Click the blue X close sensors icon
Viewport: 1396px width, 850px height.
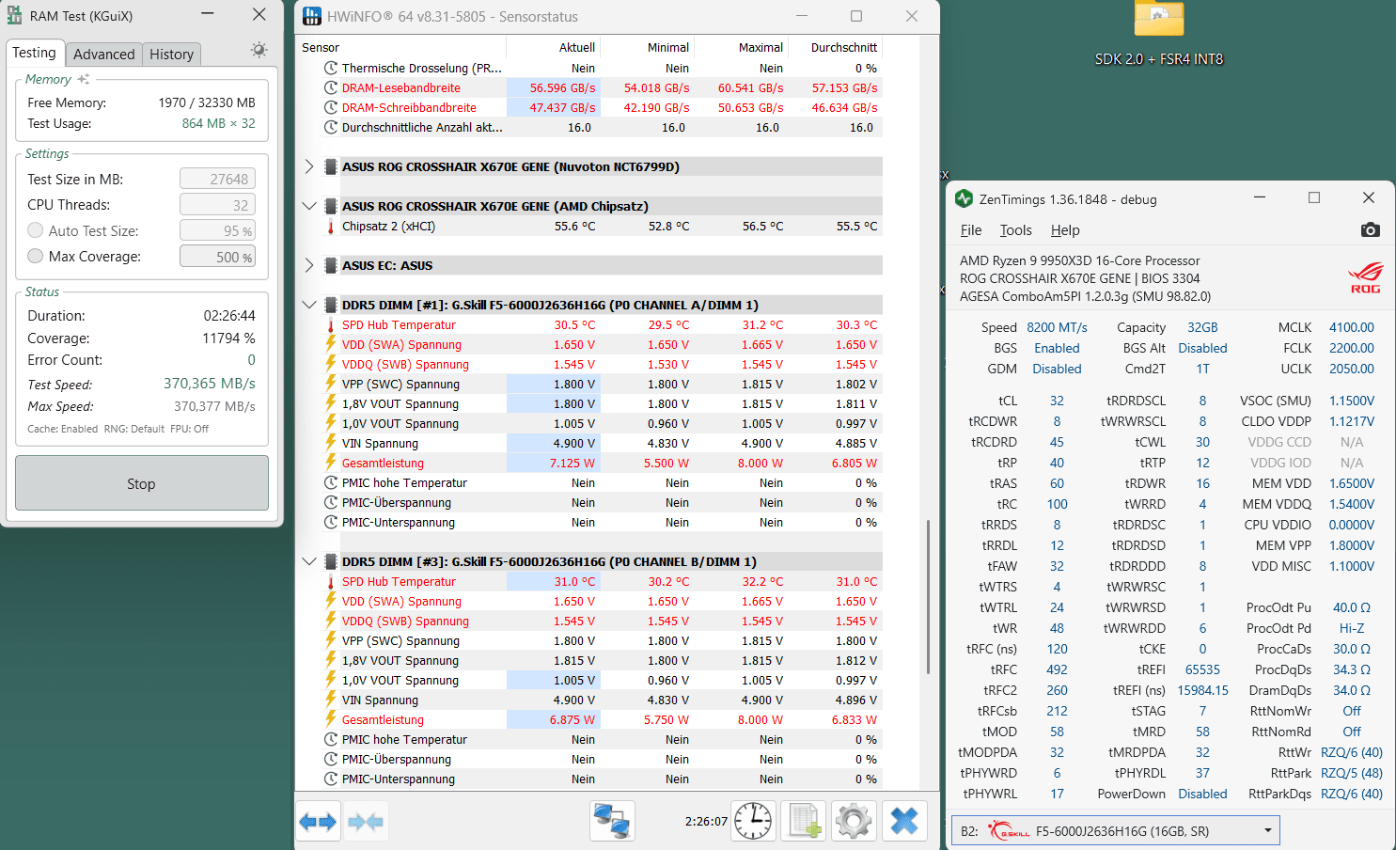coord(904,822)
